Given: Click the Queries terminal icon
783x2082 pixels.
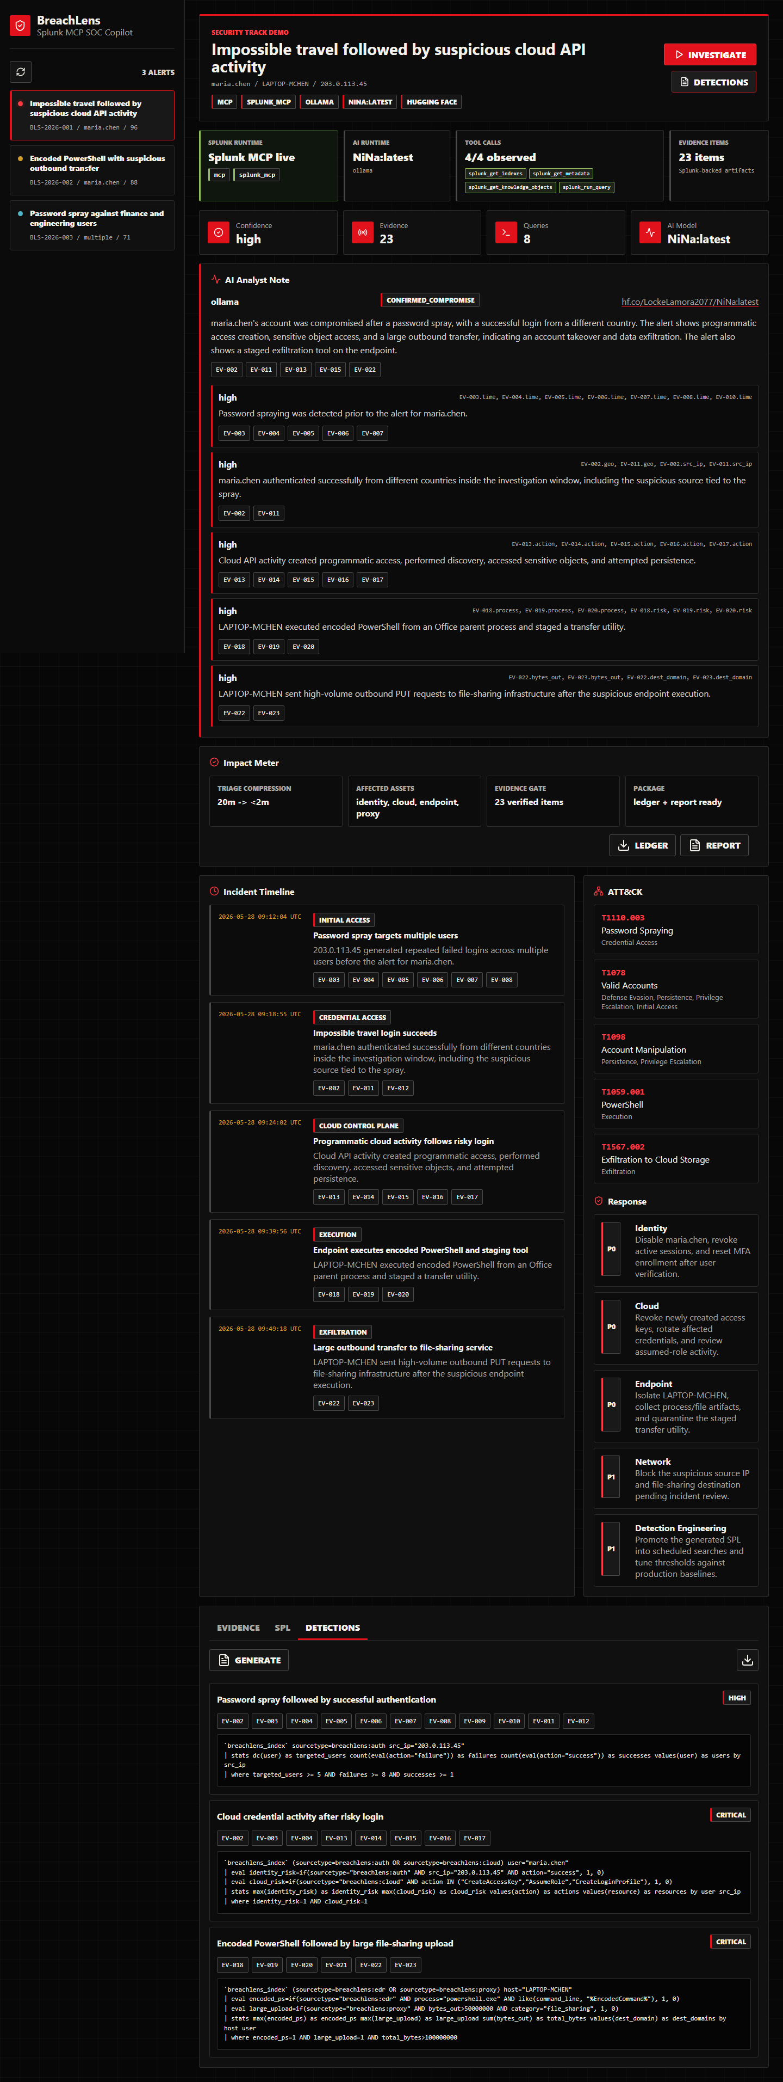Looking at the screenshot, I should pos(506,233).
